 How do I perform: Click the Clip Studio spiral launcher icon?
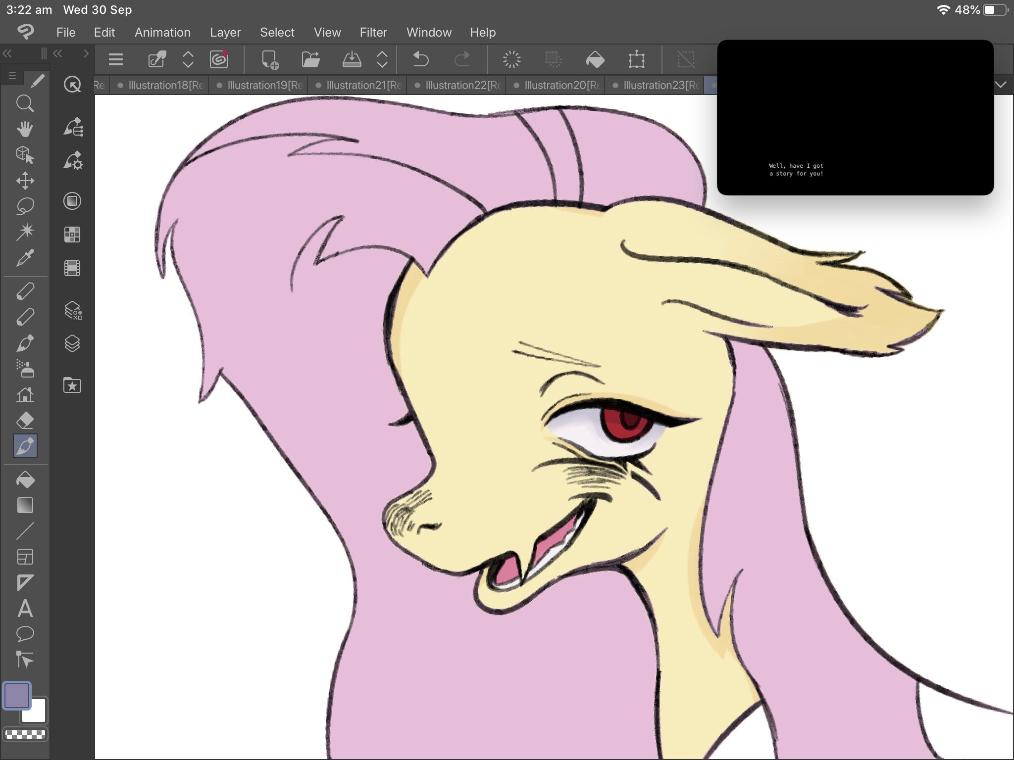(219, 60)
